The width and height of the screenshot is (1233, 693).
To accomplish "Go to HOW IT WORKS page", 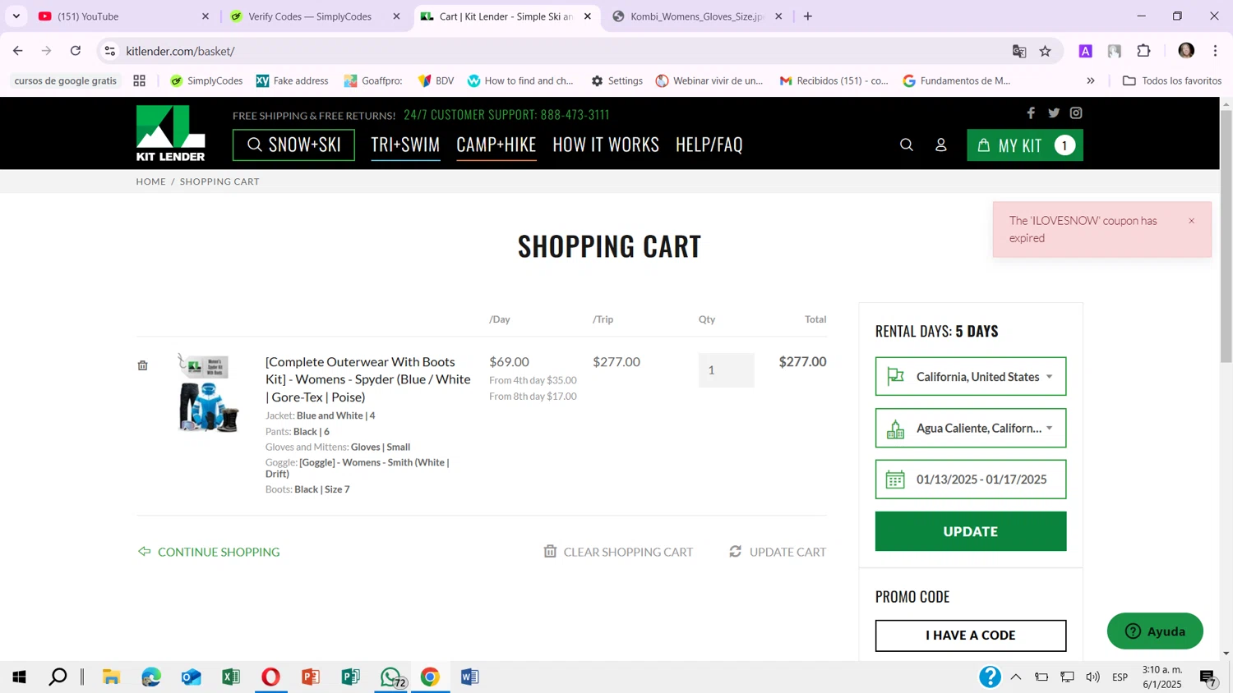I will click(606, 145).
